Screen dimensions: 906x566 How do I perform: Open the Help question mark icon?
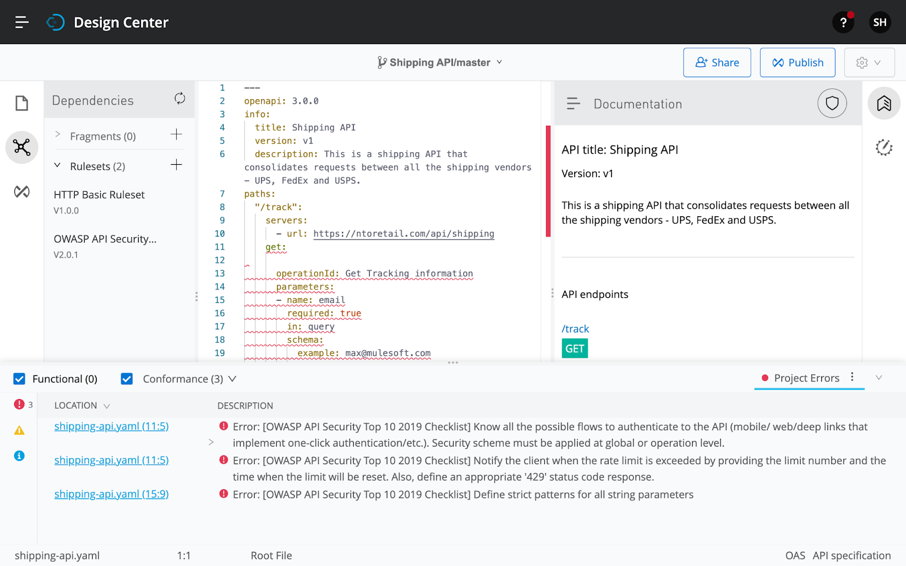(843, 22)
